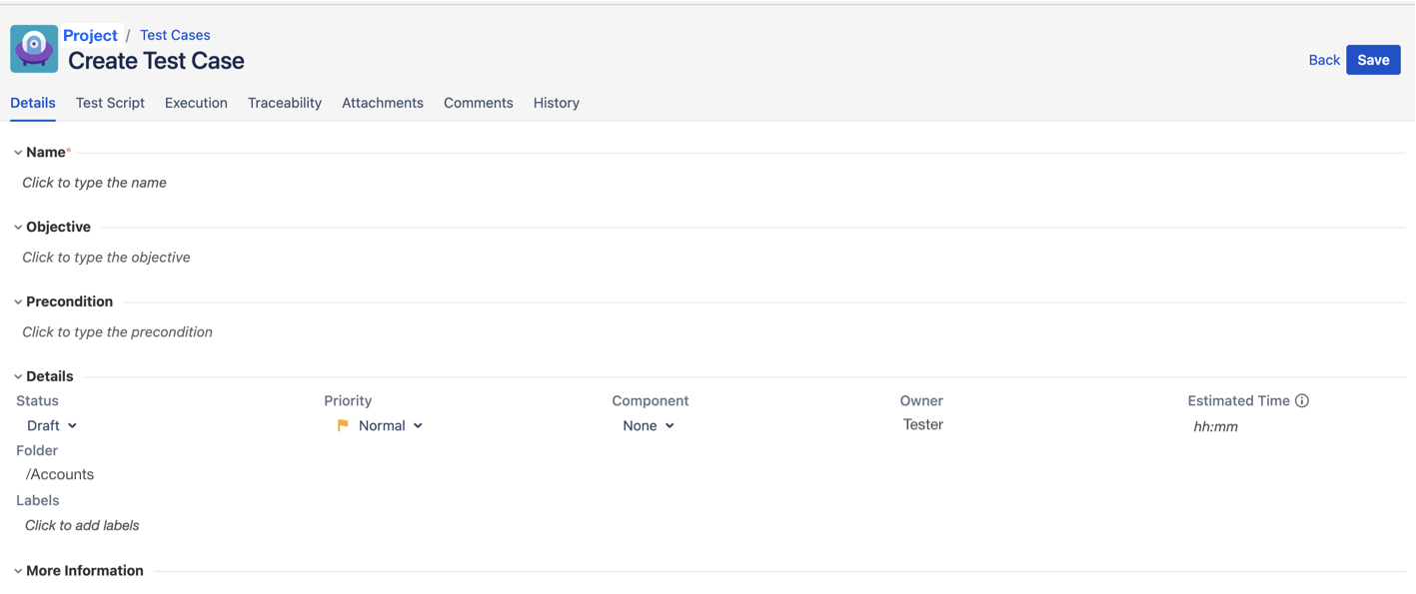1416x594 pixels.
Task: Collapse the Name section chevron
Action: 18,153
